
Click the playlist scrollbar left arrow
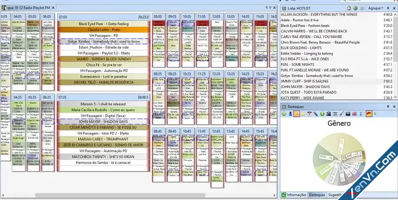pos(4,195)
